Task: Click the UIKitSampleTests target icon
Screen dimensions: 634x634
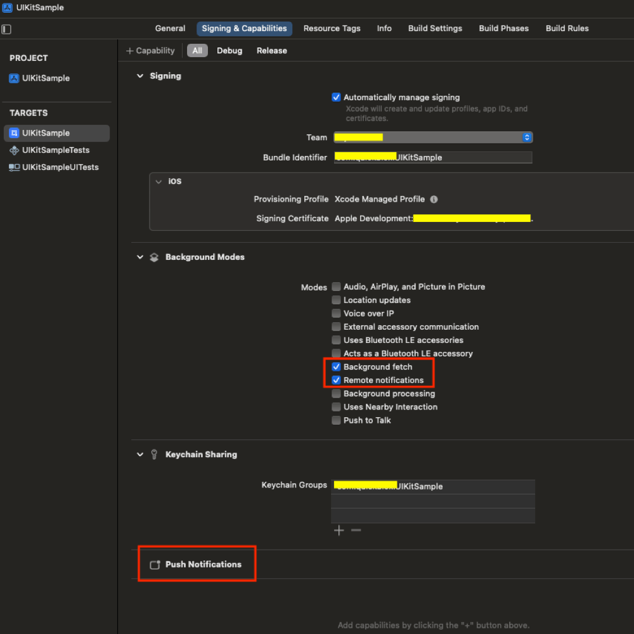Action: [14, 150]
